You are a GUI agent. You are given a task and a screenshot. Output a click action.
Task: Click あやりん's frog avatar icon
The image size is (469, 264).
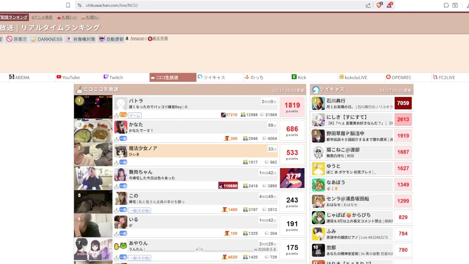[x=121, y=246]
